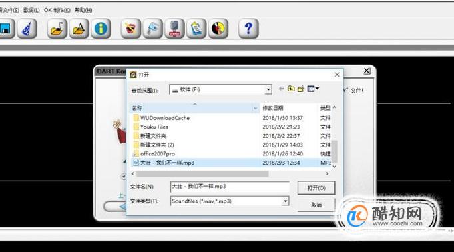Viewport: 454px width, 252px height.
Task: Open the view menu dropdown arrow
Action: pyautogui.click(x=317, y=89)
